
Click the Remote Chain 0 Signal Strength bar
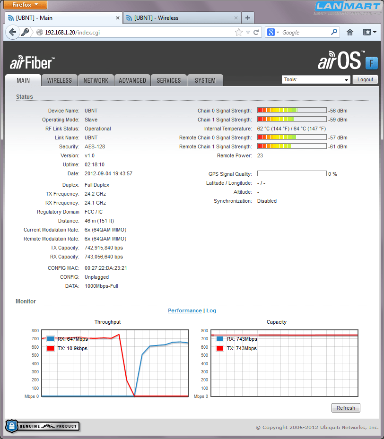(292, 137)
